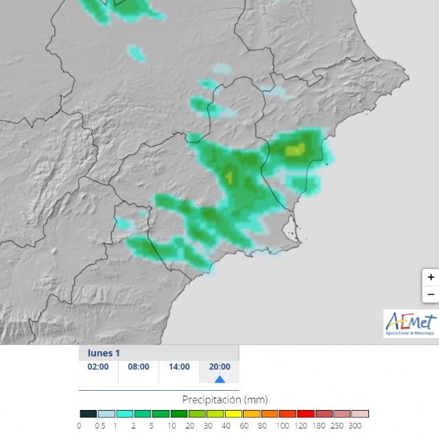
Task: Click the blue triangle under 20:00
Action: tap(219, 379)
